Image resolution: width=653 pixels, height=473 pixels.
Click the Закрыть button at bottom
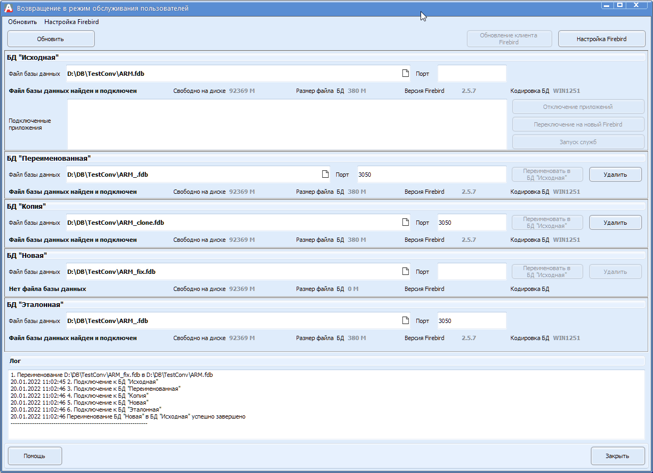(x=618, y=456)
